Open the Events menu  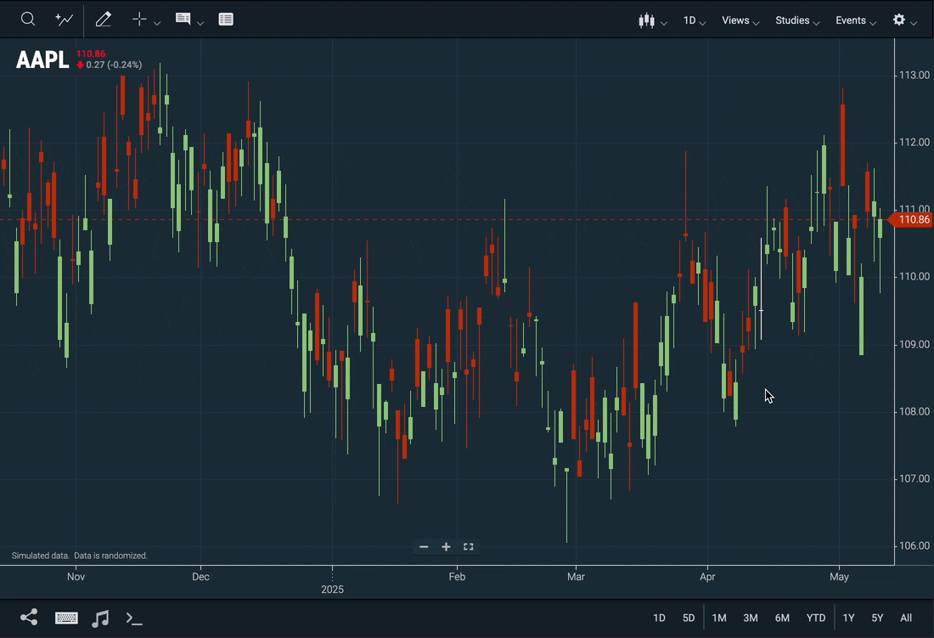[856, 20]
